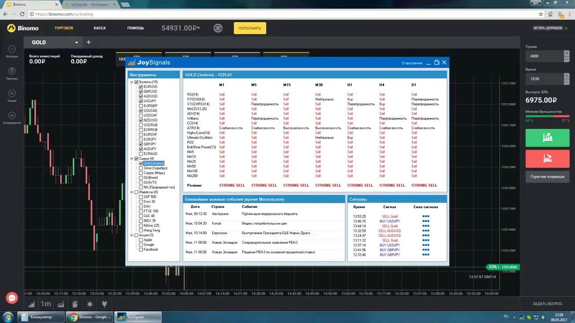
Task: Click the Время field 13:59
Action: coord(544,79)
